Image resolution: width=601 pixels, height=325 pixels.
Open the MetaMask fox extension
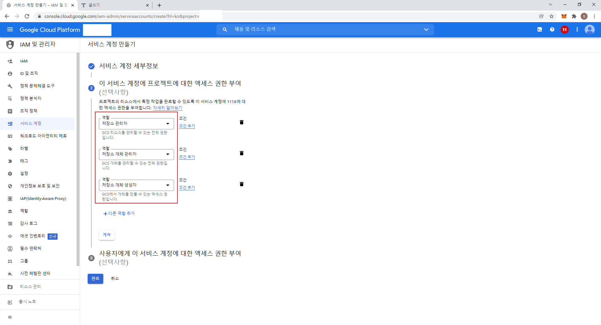[564, 16]
